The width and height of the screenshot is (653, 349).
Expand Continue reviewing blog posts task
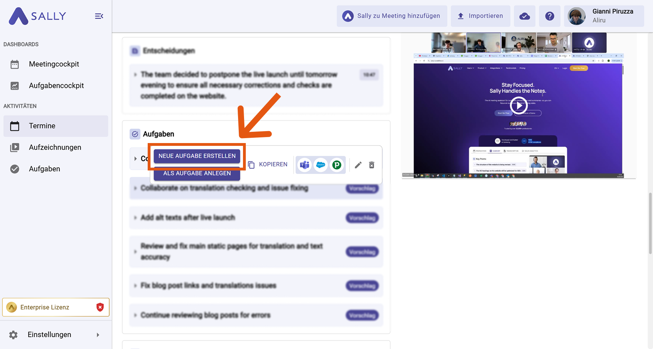[135, 315]
